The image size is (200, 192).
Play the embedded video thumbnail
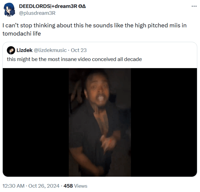click(x=100, y=122)
